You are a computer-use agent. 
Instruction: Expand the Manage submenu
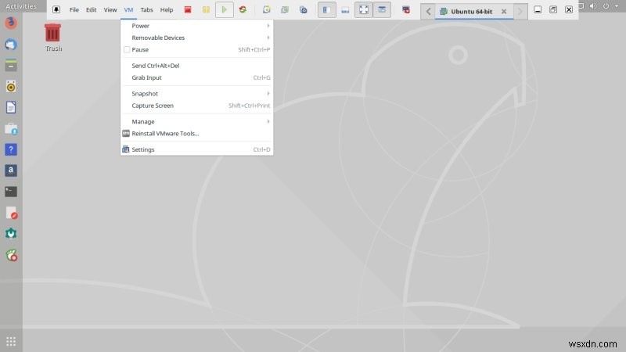[196, 121]
